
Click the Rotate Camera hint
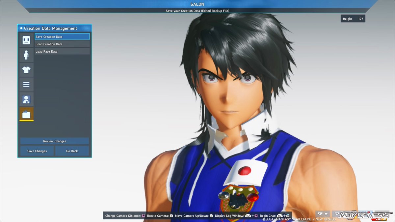pyautogui.click(x=160, y=216)
